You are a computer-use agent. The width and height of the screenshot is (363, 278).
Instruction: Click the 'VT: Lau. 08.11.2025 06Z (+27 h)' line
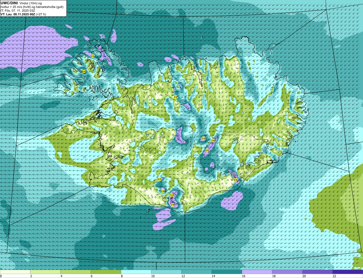pyautogui.click(x=23, y=14)
